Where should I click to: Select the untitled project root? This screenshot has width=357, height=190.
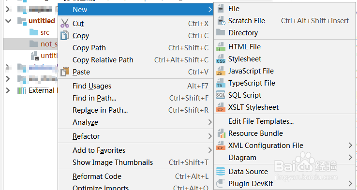coord(42,21)
